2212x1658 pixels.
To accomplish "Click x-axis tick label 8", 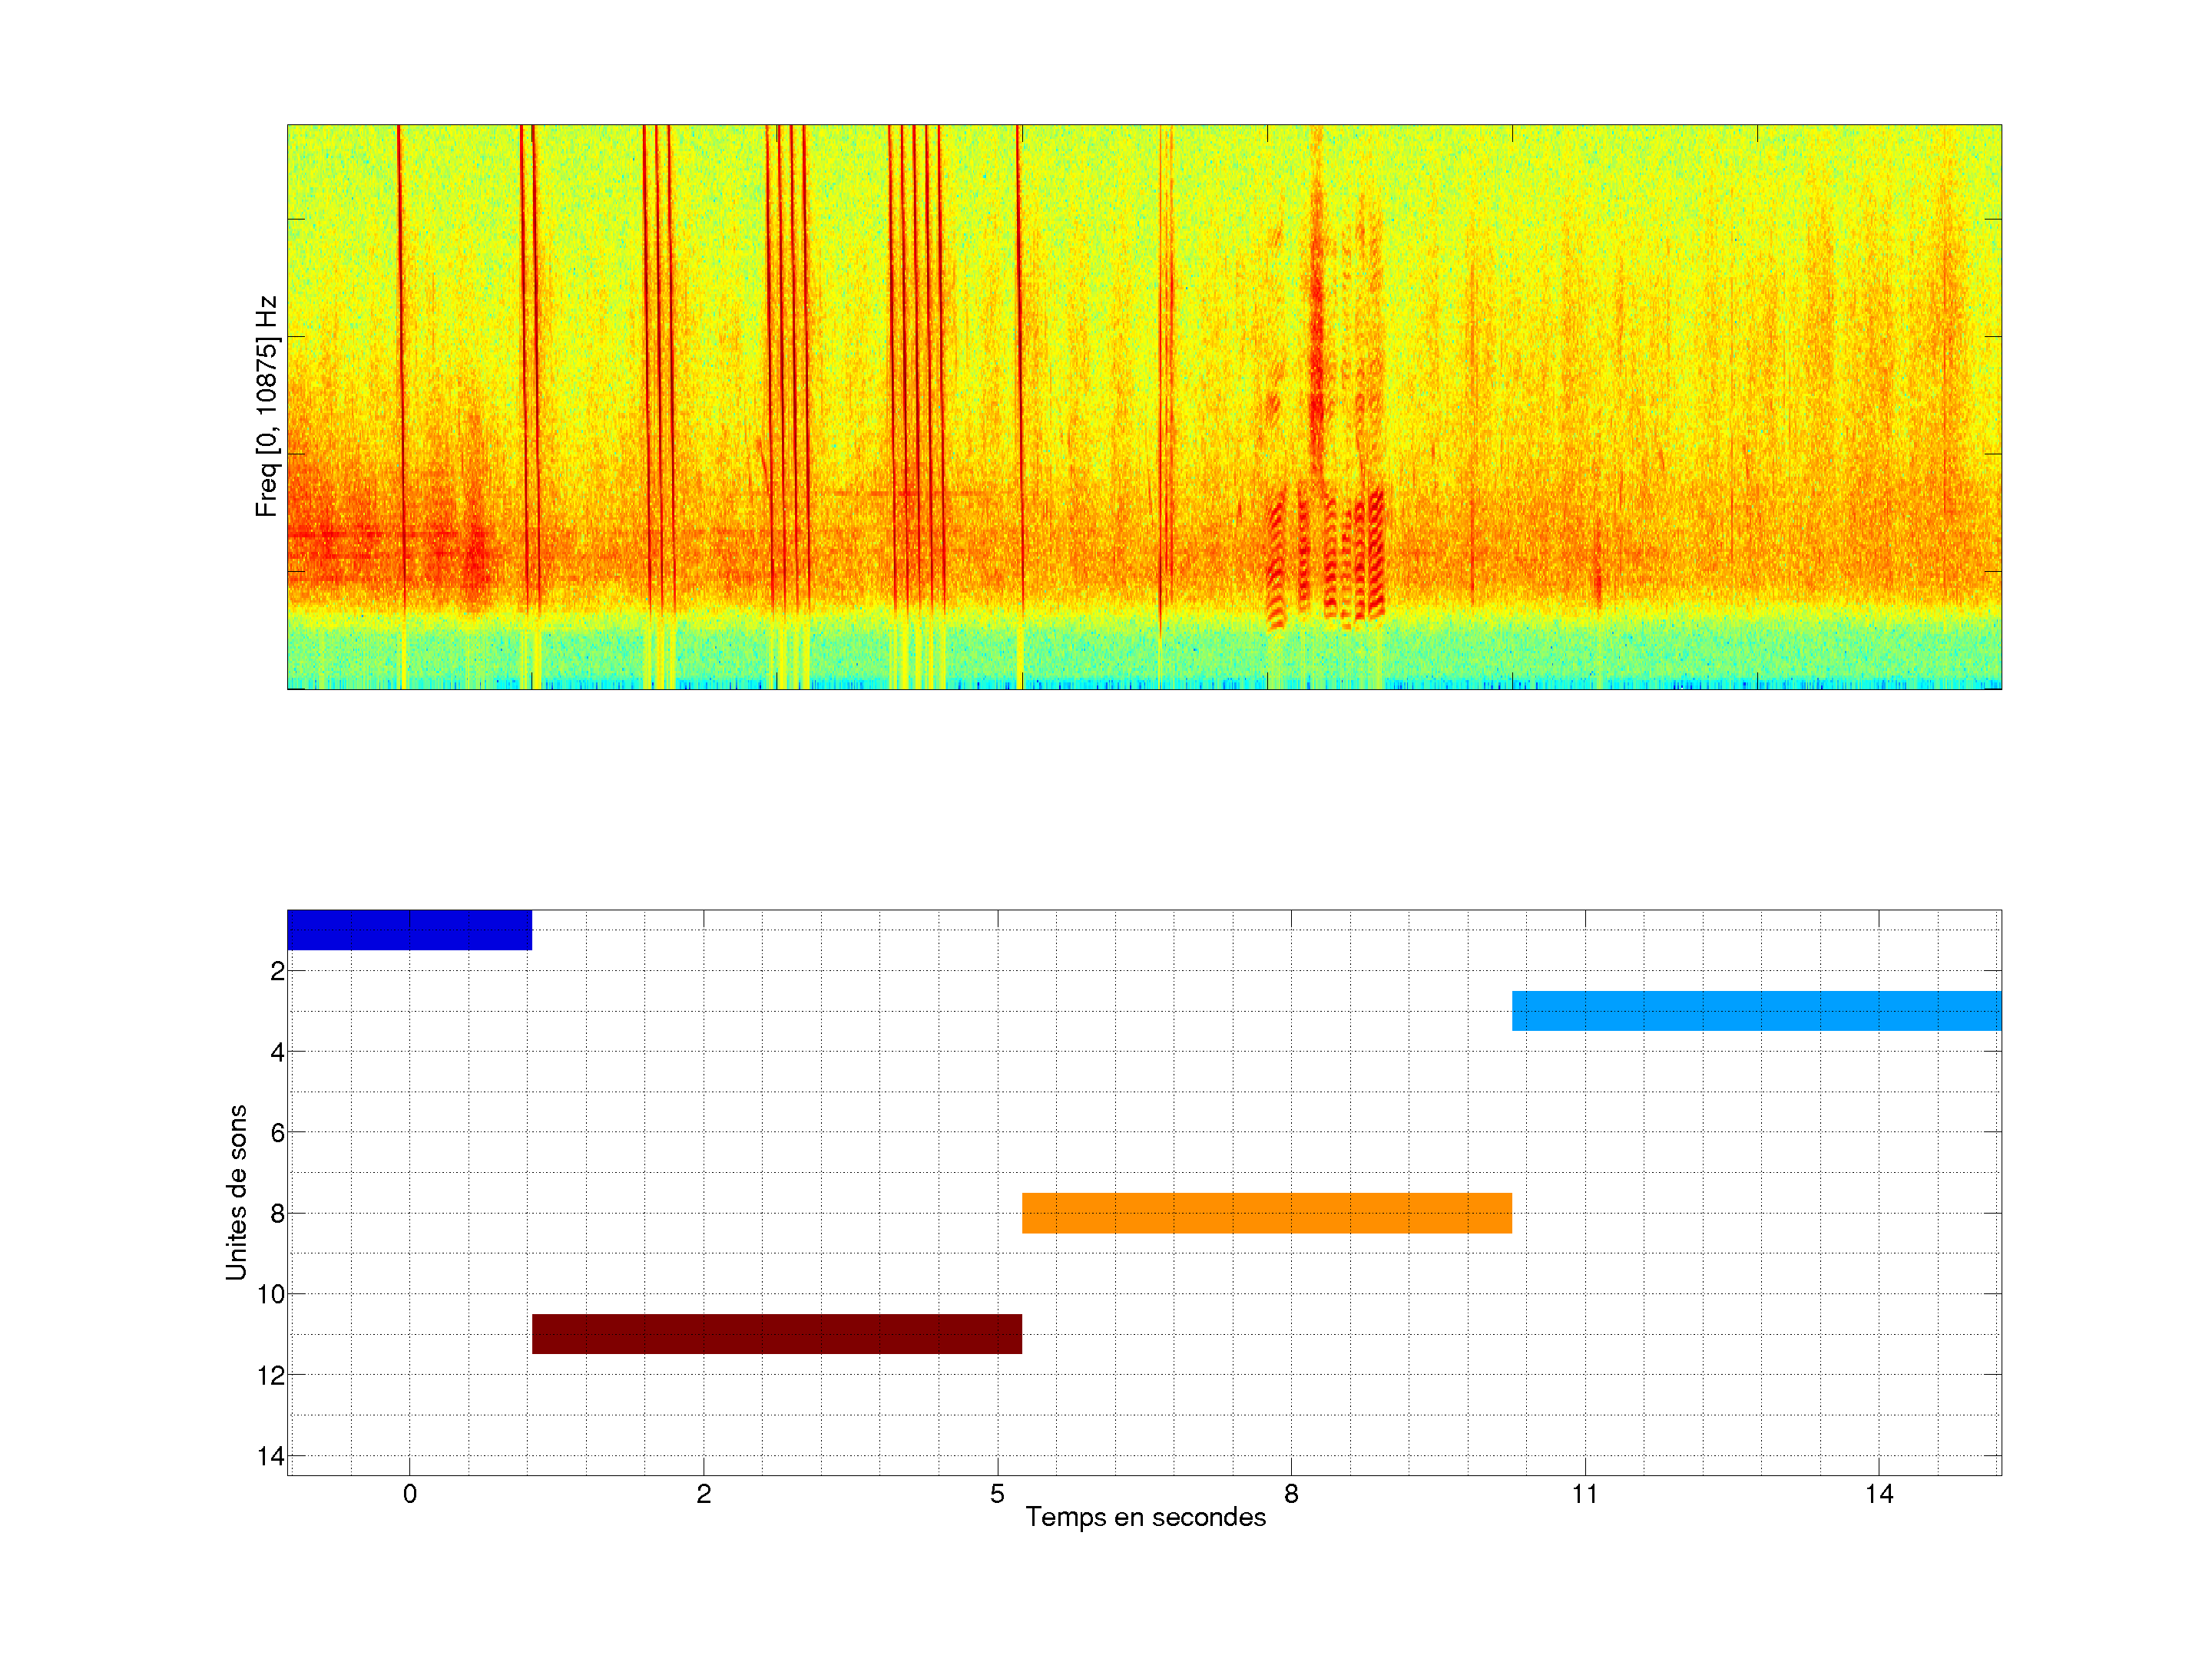I will [x=1291, y=1494].
